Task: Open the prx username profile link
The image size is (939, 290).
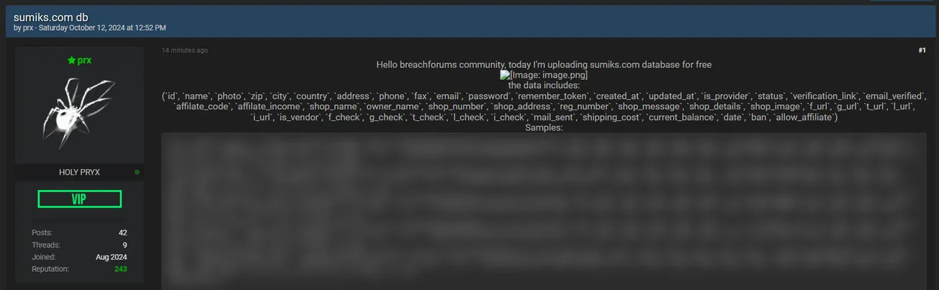Action: coord(84,60)
